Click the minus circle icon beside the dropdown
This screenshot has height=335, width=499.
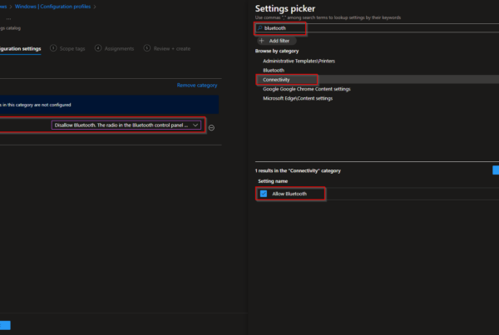tap(211, 126)
